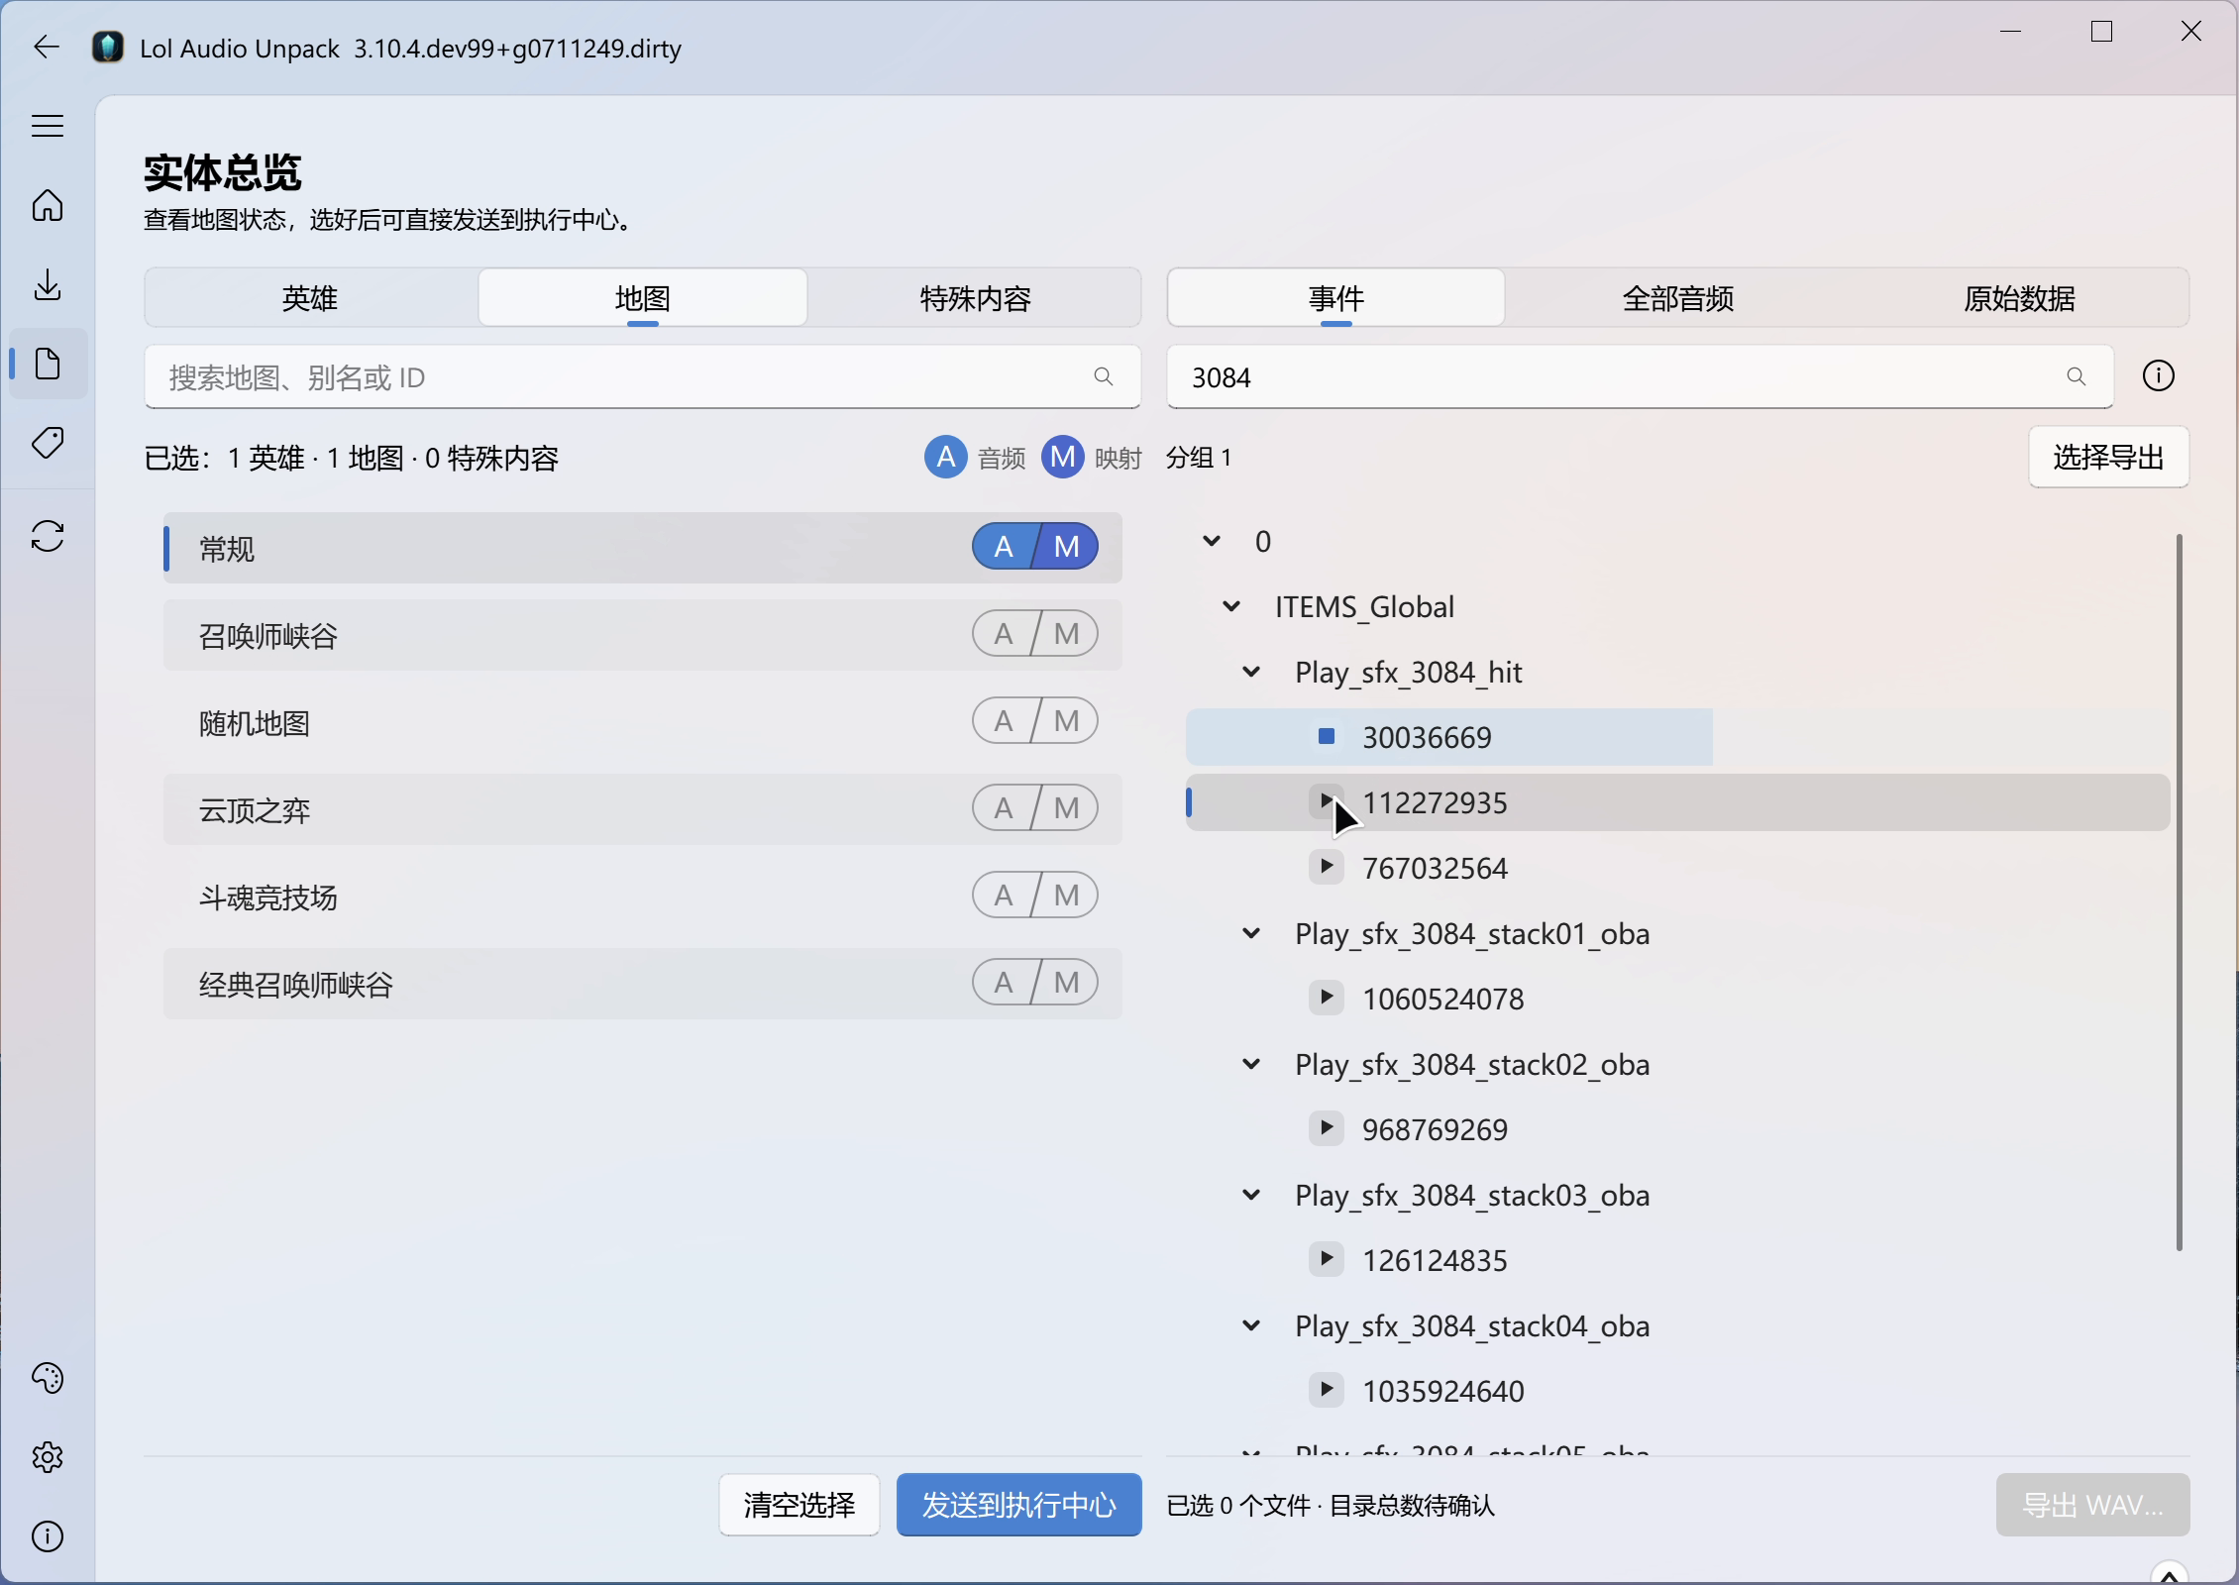The height and width of the screenshot is (1585, 2239).
Task: Open the tag sidebar icon
Action: click(x=48, y=443)
